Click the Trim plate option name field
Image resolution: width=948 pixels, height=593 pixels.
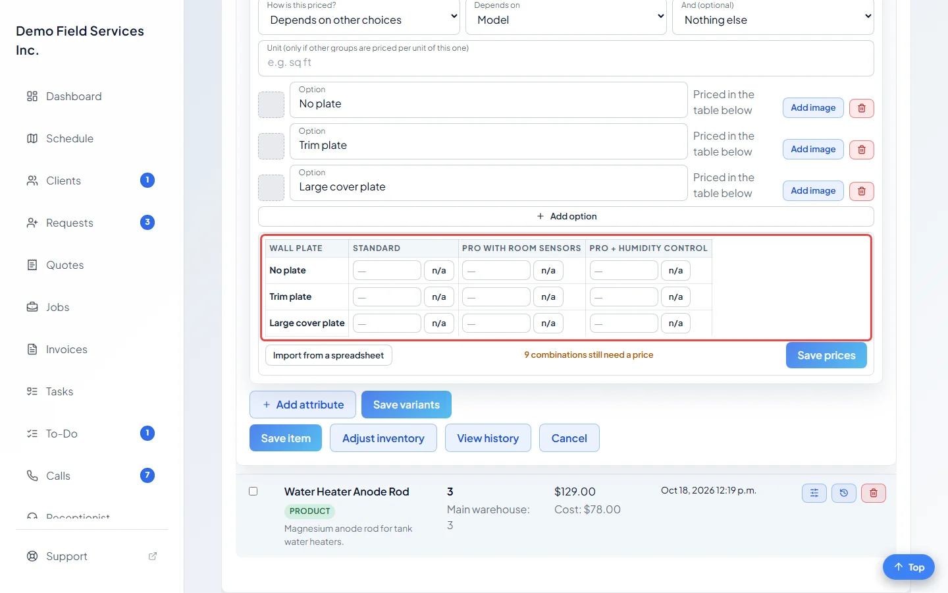488,142
